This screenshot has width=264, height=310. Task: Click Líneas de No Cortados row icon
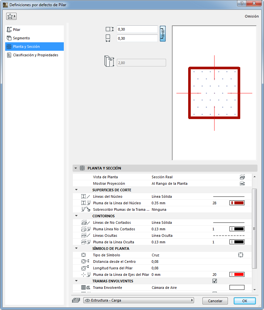pos(86,222)
